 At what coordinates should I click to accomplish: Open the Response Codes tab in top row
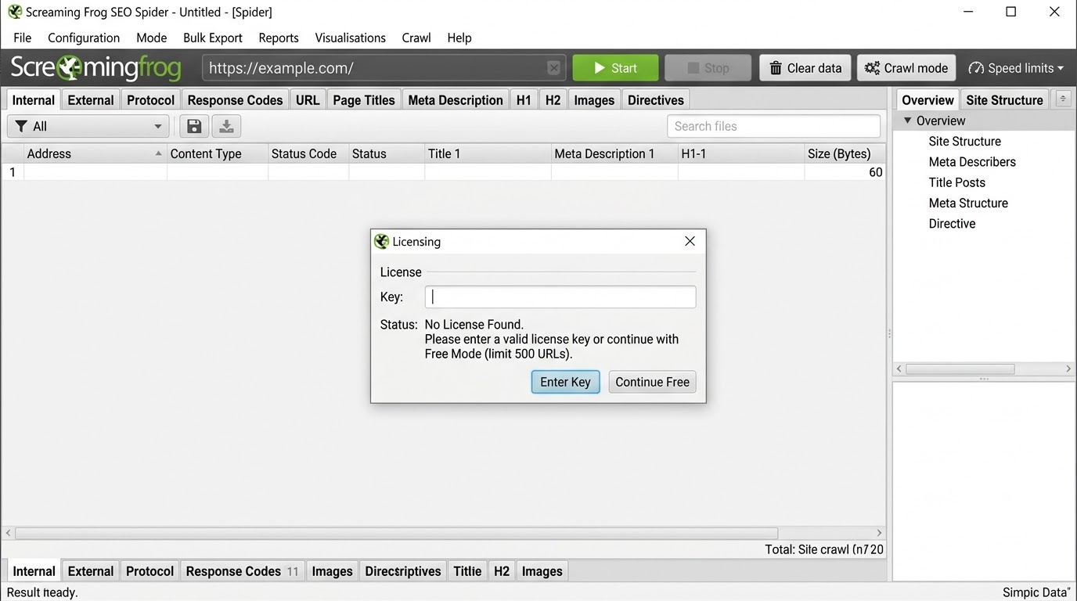pyautogui.click(x=235, y=99)
